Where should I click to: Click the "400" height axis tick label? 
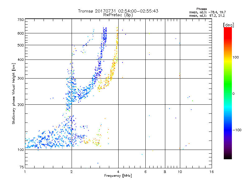21,60
